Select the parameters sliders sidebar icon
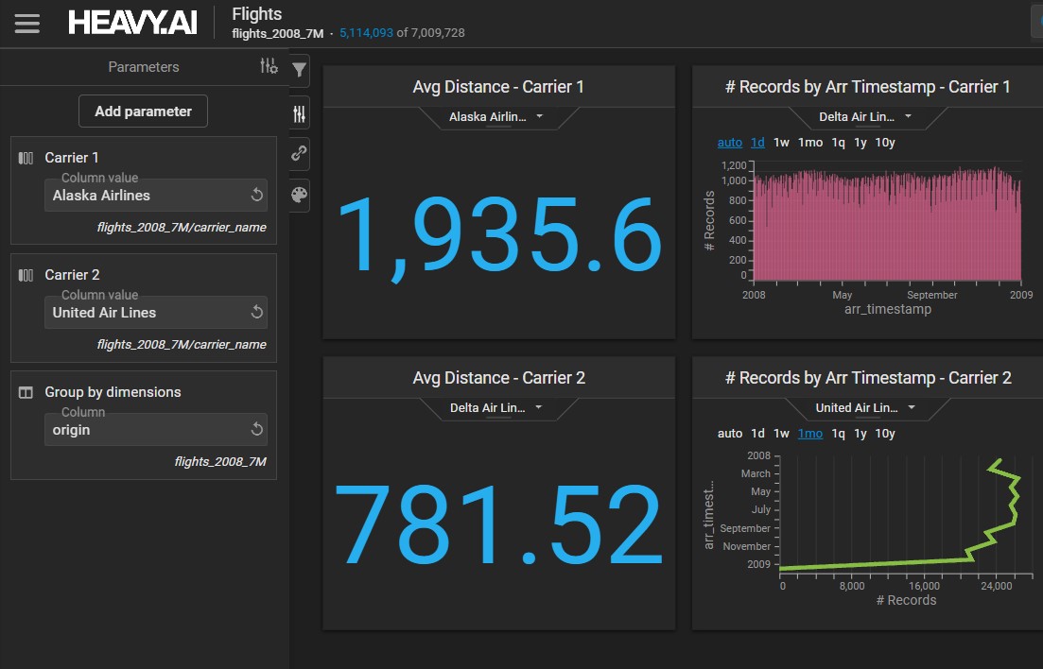 [299, 113]
